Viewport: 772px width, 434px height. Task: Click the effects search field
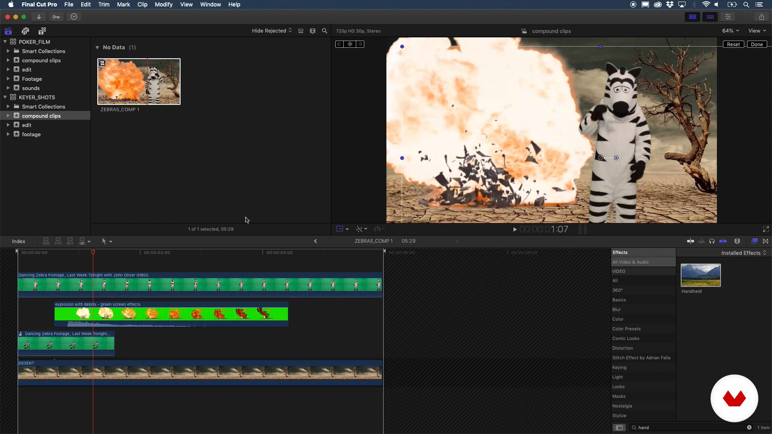click(x=691, y=428)
